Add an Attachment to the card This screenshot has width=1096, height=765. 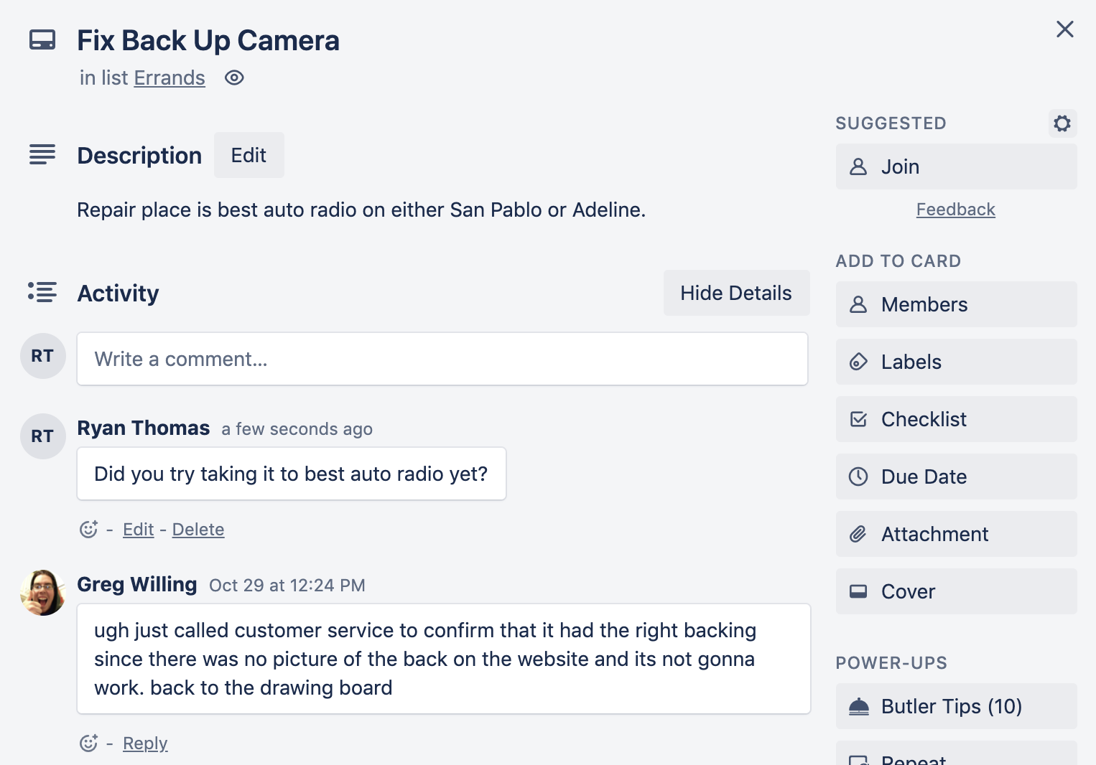[955, 534]
